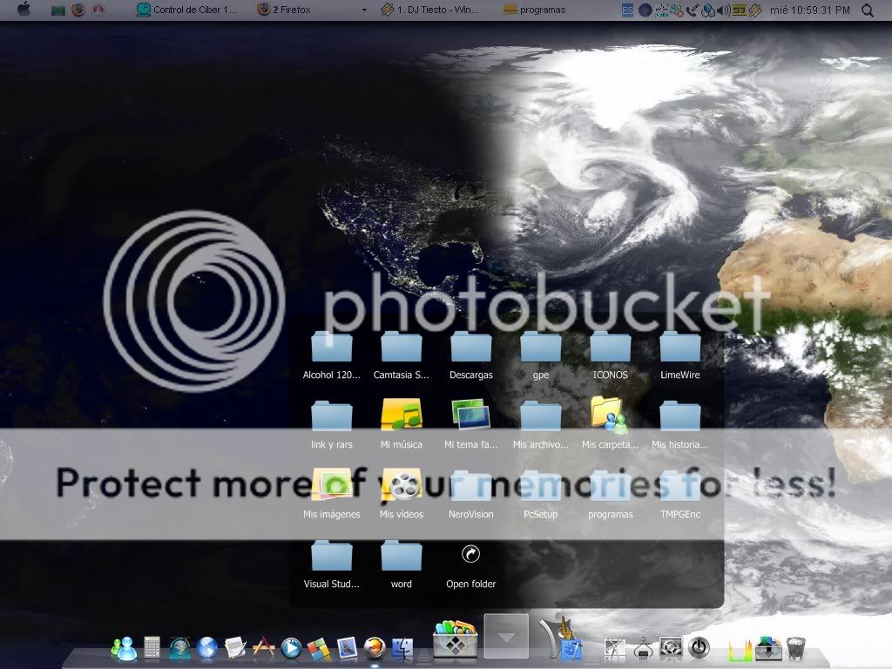The height and width of the screenshot is (669, 892).
Task: Open the programas folder in the stack
Action: coord(611,494)
